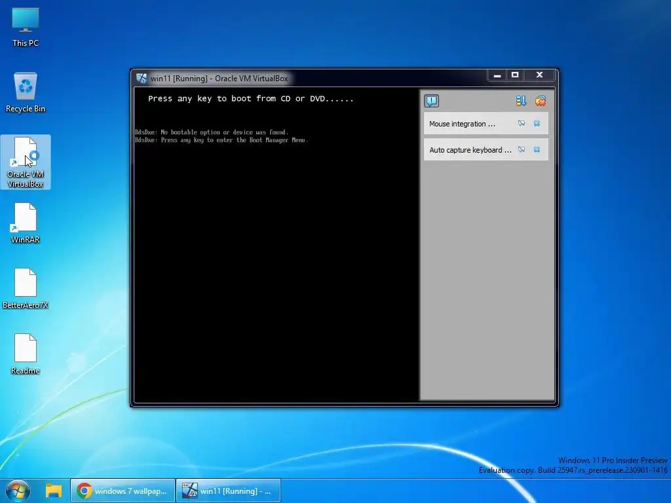Click 'No bootable option or device' message
671x503 pixels.
212,132
